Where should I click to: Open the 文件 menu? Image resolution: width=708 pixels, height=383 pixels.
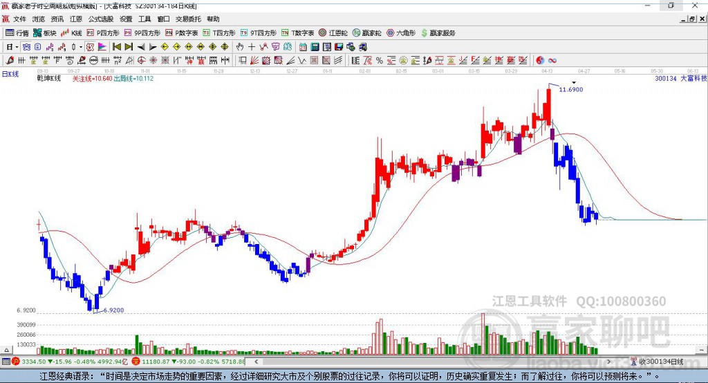[19, 19]
